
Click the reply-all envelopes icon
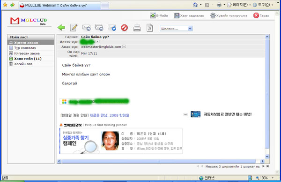99,28
